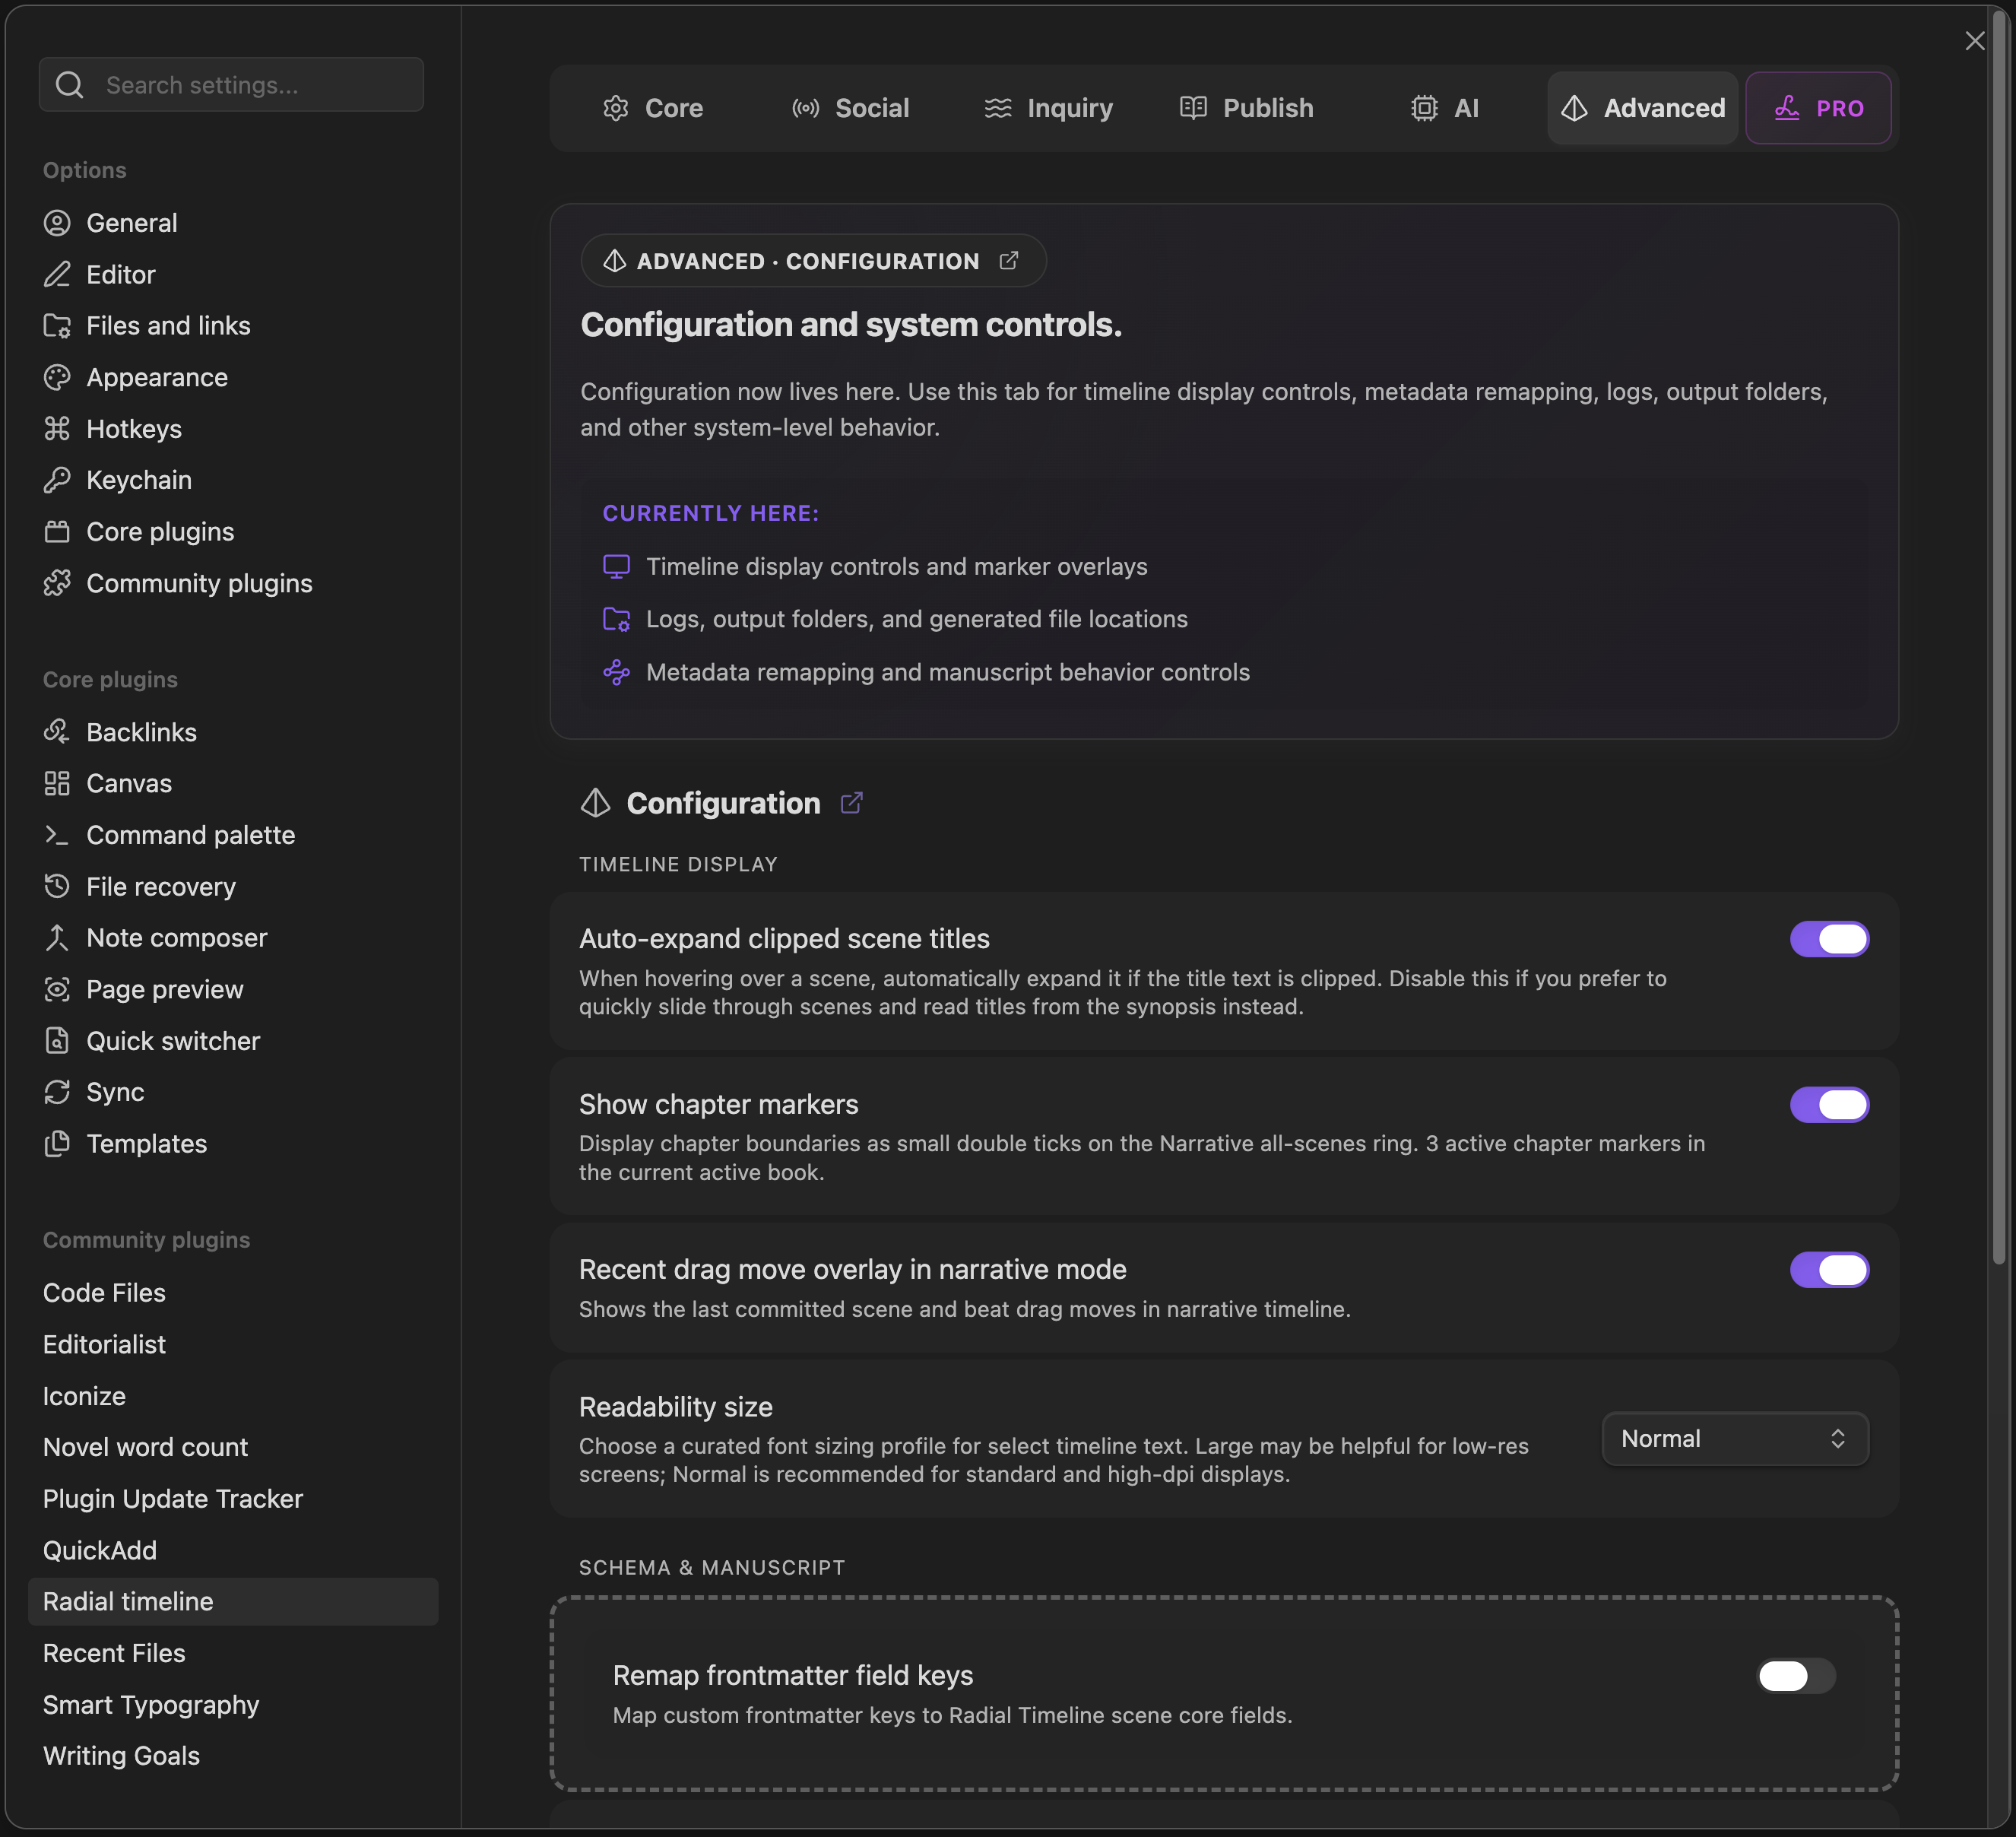Viewport: 2016px width, 1837px height.
Task: Open external link icon beside Configuration heading
Action: pos(852,803)
